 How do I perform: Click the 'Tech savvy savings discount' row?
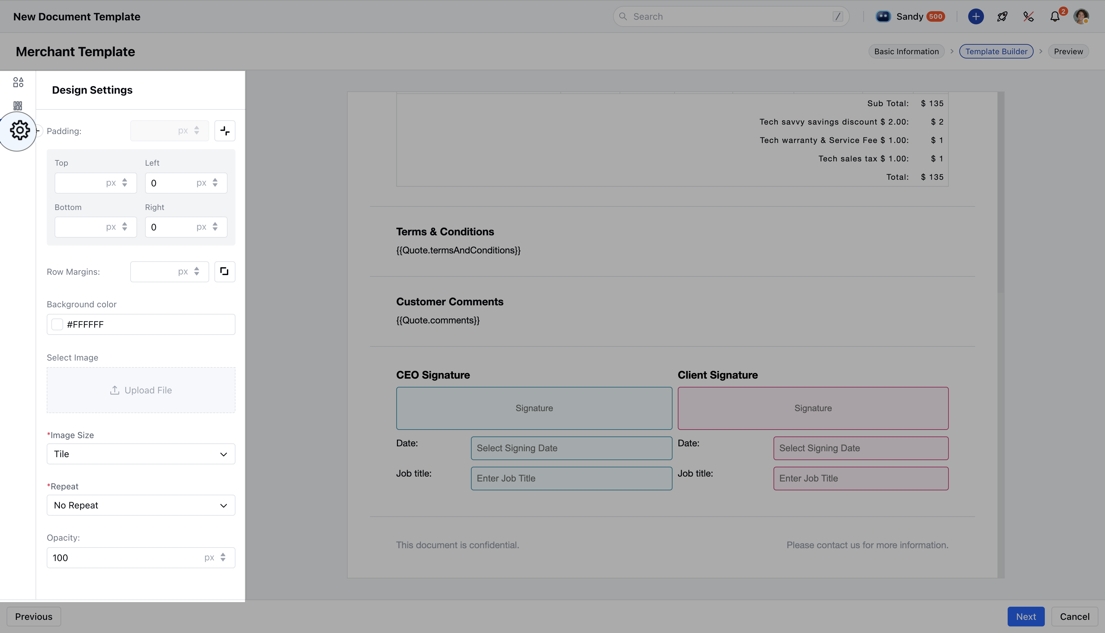click(x=851, y=122)
